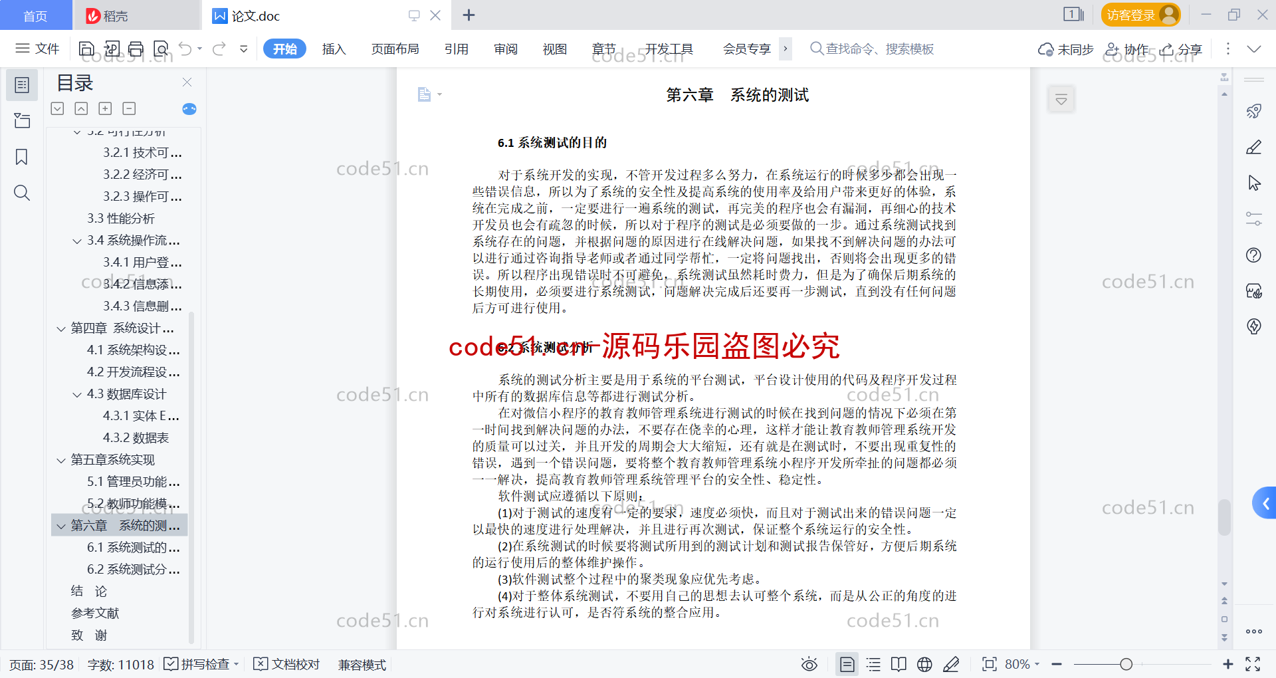Image resolution: width=1276 pixels, height=678 pixels.
Task: Switch to 页面布局 tab
Action: coord(395,49)
